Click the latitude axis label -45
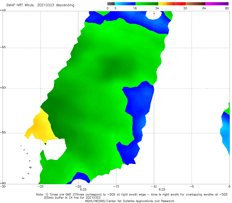The width and height of the screenshot is (232, 203). 3,47
